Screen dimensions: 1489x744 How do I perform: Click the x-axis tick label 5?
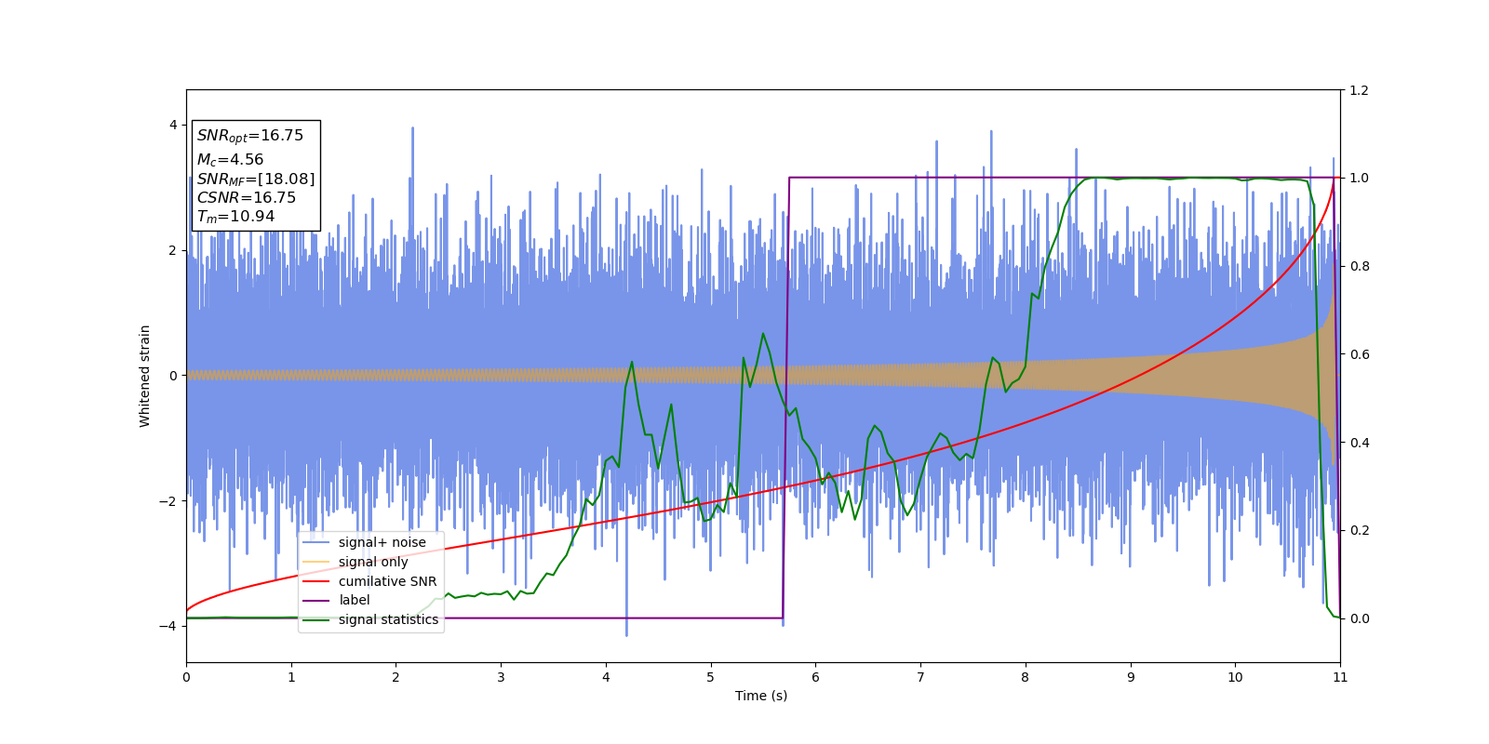pos(711,677)
